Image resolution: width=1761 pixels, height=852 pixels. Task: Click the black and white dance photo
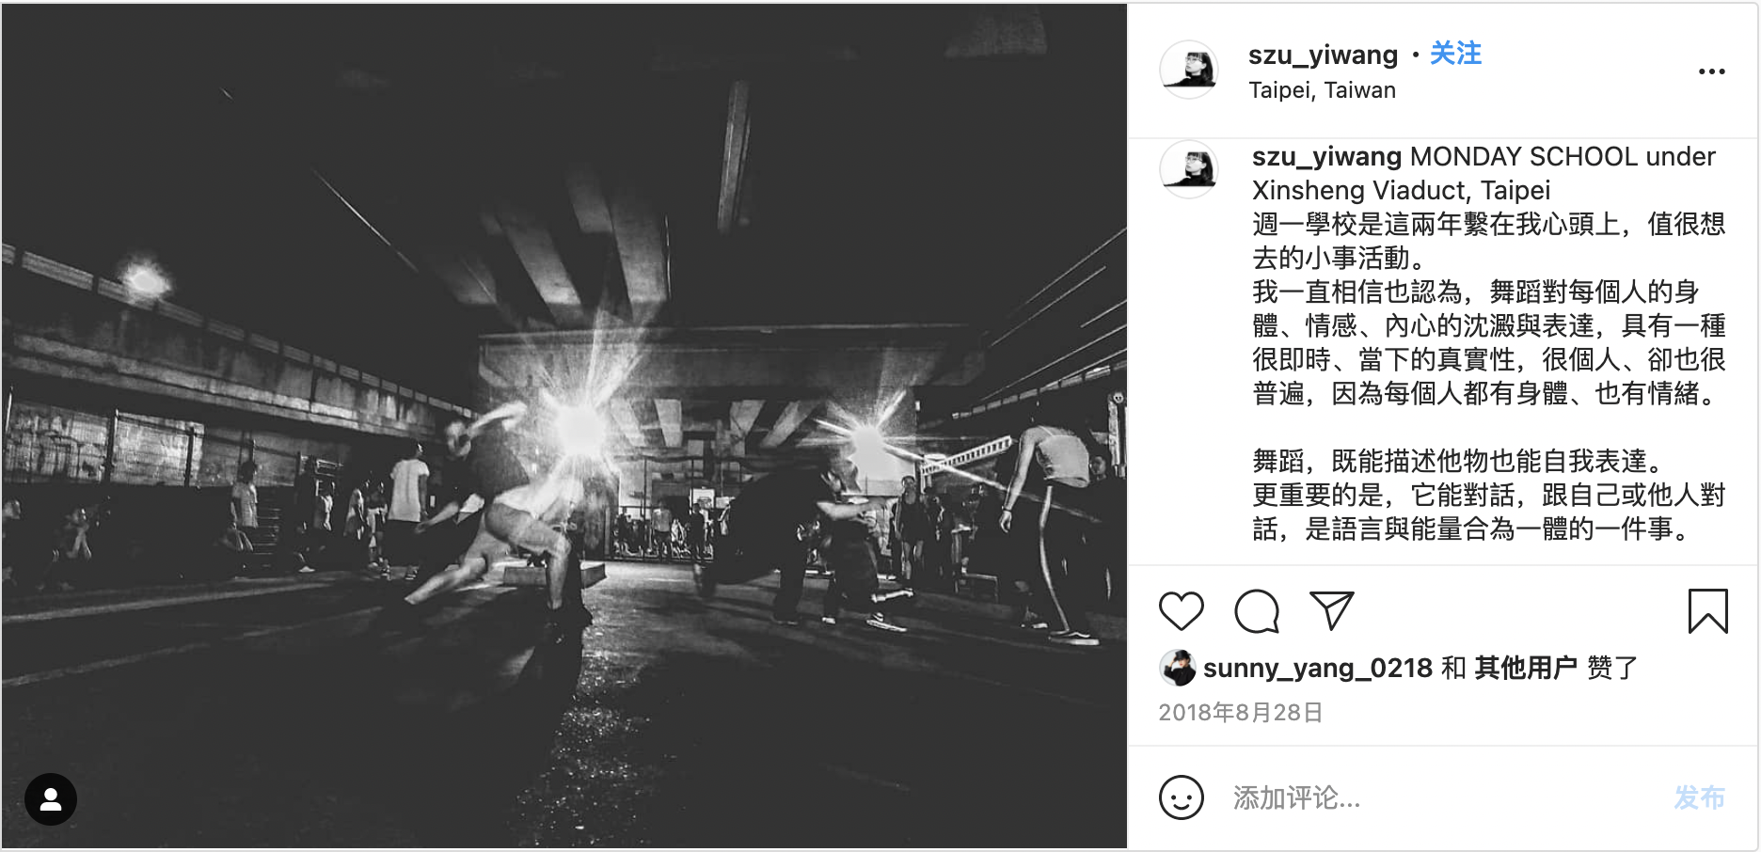[564, 426]
